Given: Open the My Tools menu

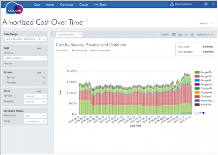Looking at the screenshot, I should (x=101, y=5).
